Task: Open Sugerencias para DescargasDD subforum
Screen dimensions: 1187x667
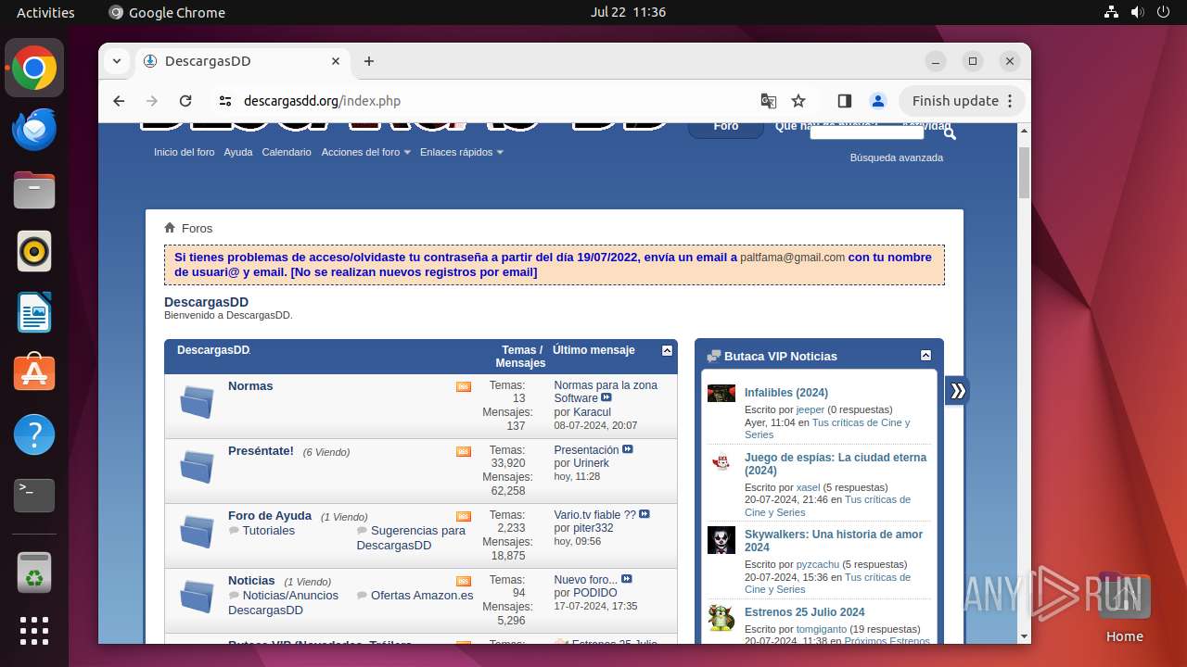Action: [x=411, y=538]
